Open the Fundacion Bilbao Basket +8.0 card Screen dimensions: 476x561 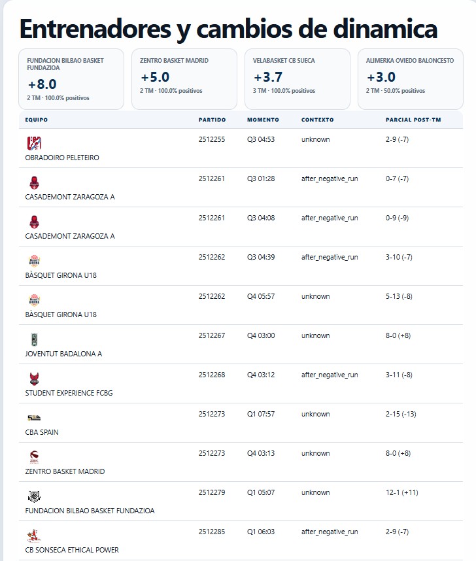(71, 79)
